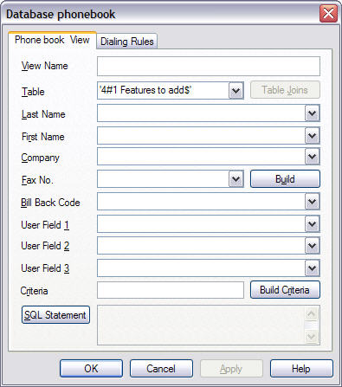Expand the Last Name dropdown
This screenshot has width=342, height=387.
point(313,113)
